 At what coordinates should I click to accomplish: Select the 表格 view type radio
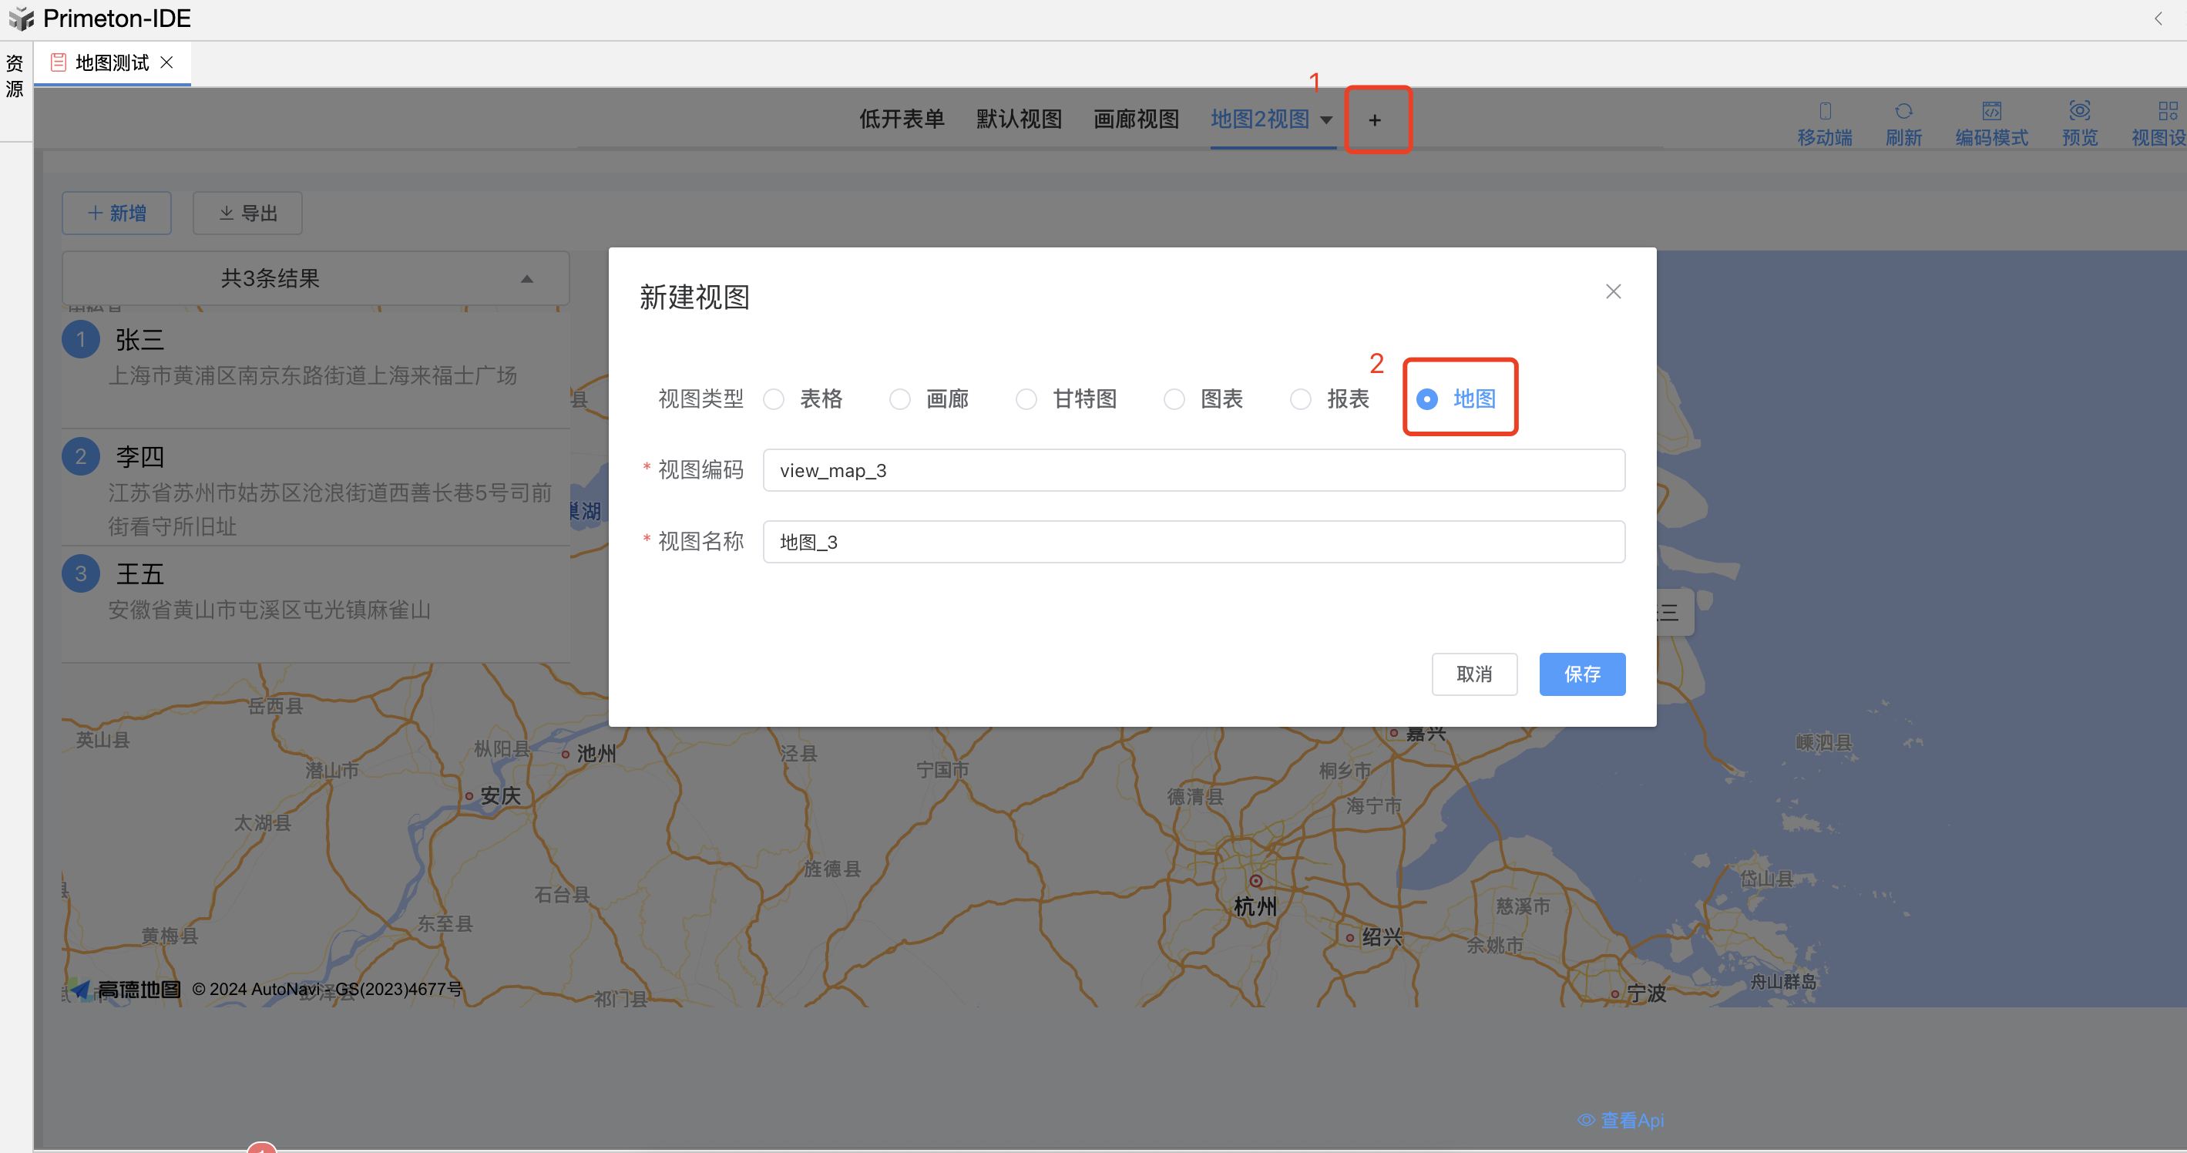pos(774,399)
